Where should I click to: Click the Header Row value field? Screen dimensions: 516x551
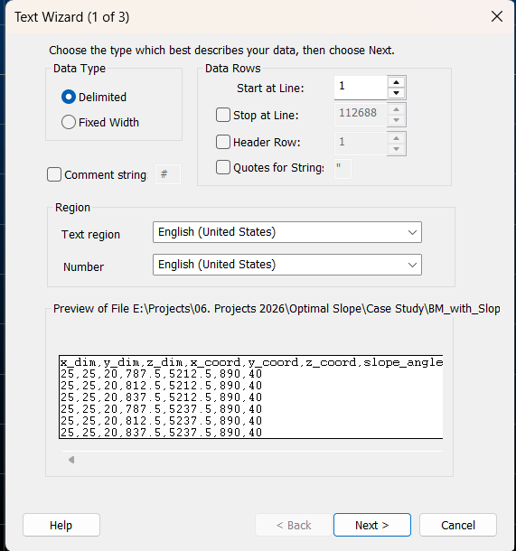pos(361,144)
